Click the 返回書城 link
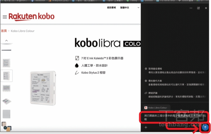This screenshot has width=211, height=134. click(x=111, y=8)
